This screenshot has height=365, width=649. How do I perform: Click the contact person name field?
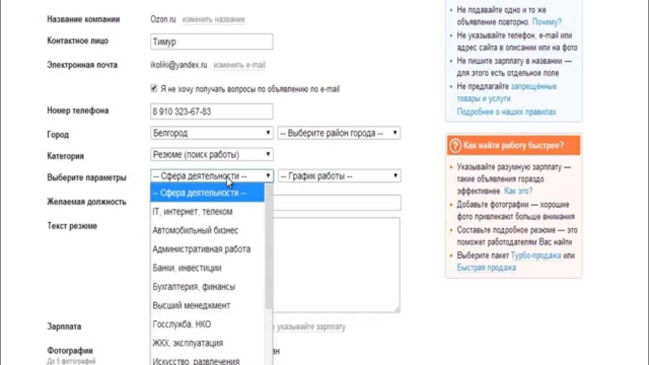[212, 42]
